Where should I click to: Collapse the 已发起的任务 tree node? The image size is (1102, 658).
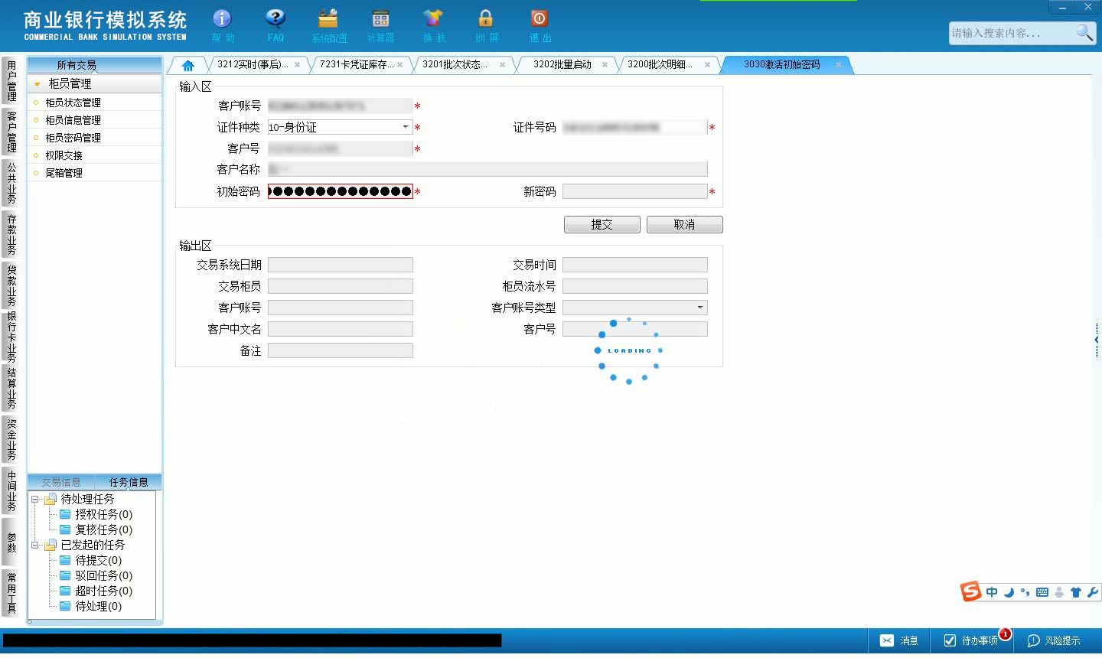click(34, 545)
